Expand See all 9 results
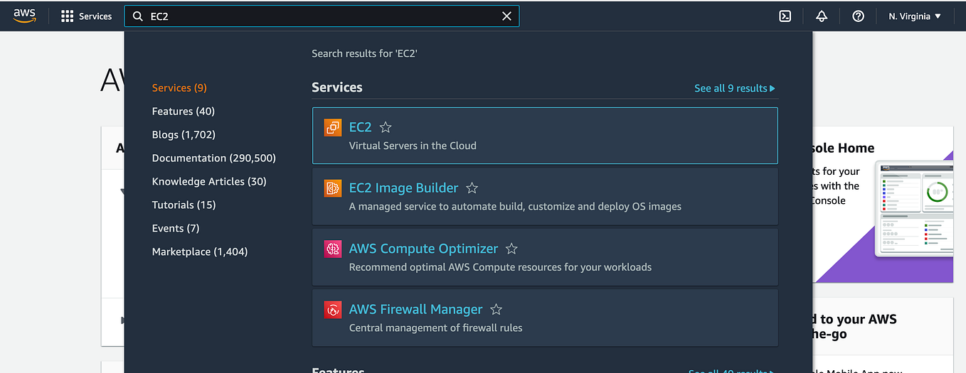 (x=735, y=88)
